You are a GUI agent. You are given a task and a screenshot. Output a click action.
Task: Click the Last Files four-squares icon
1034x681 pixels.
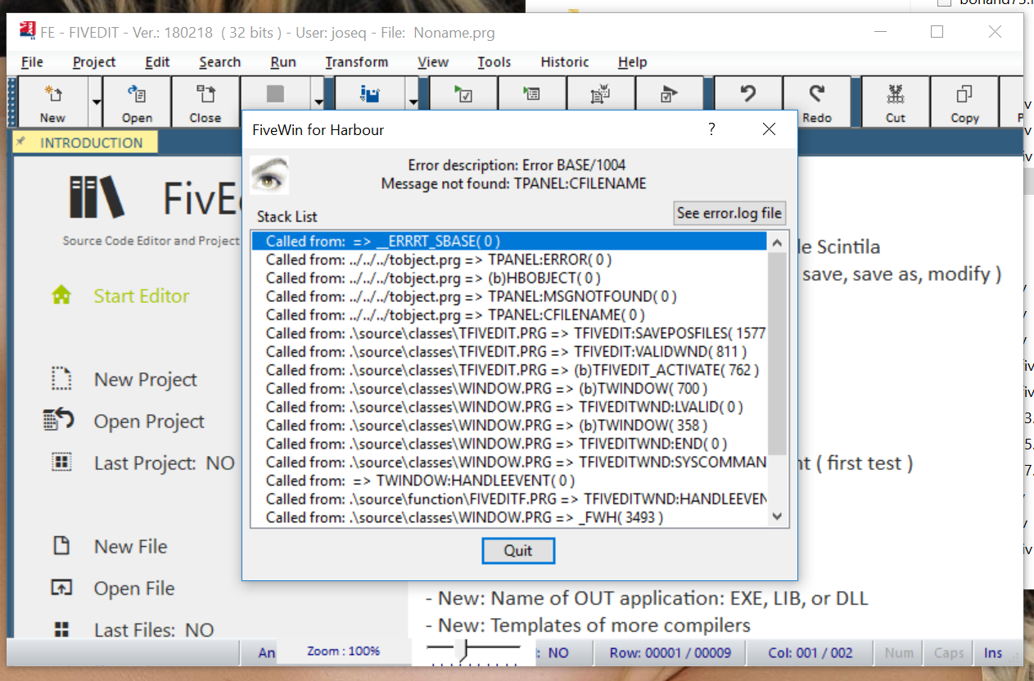[61, 629]
